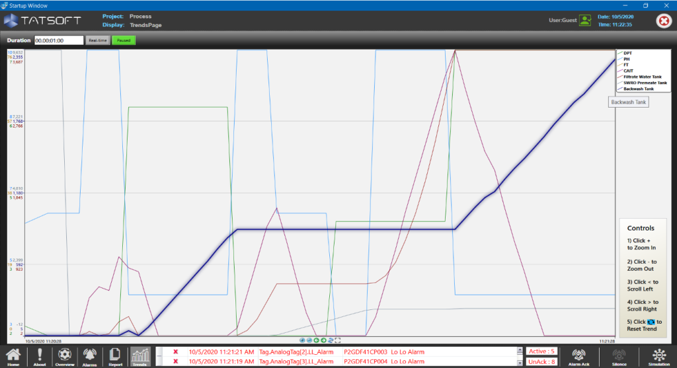Open the About page
Viewport: 677px width, 368px height.
[40, 356]
